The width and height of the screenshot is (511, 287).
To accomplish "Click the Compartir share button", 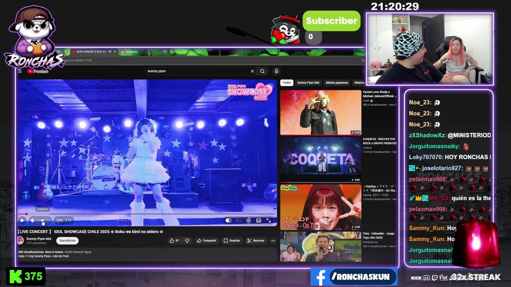I will pos(206,240).
